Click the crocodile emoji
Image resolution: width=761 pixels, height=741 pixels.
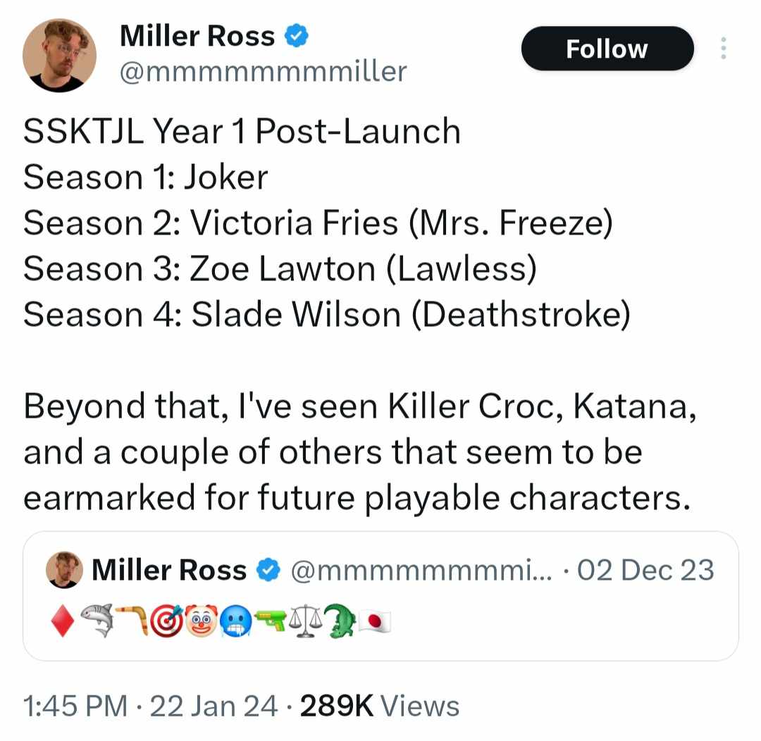coord(340,621)
